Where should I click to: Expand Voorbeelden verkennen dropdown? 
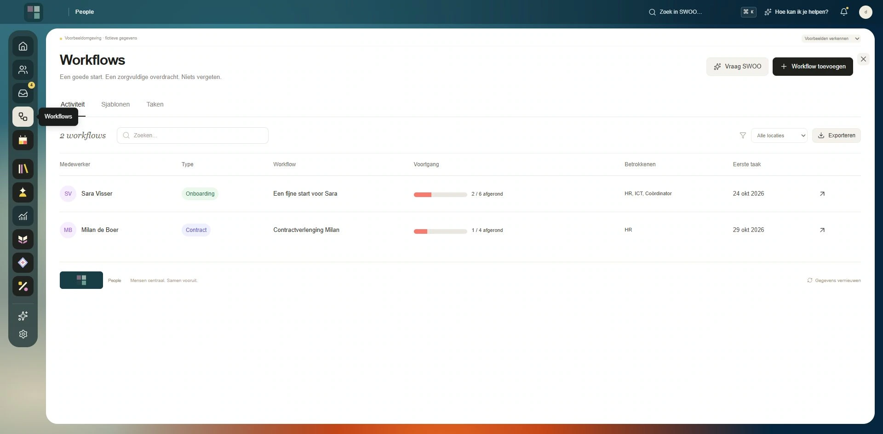point(831,39)
